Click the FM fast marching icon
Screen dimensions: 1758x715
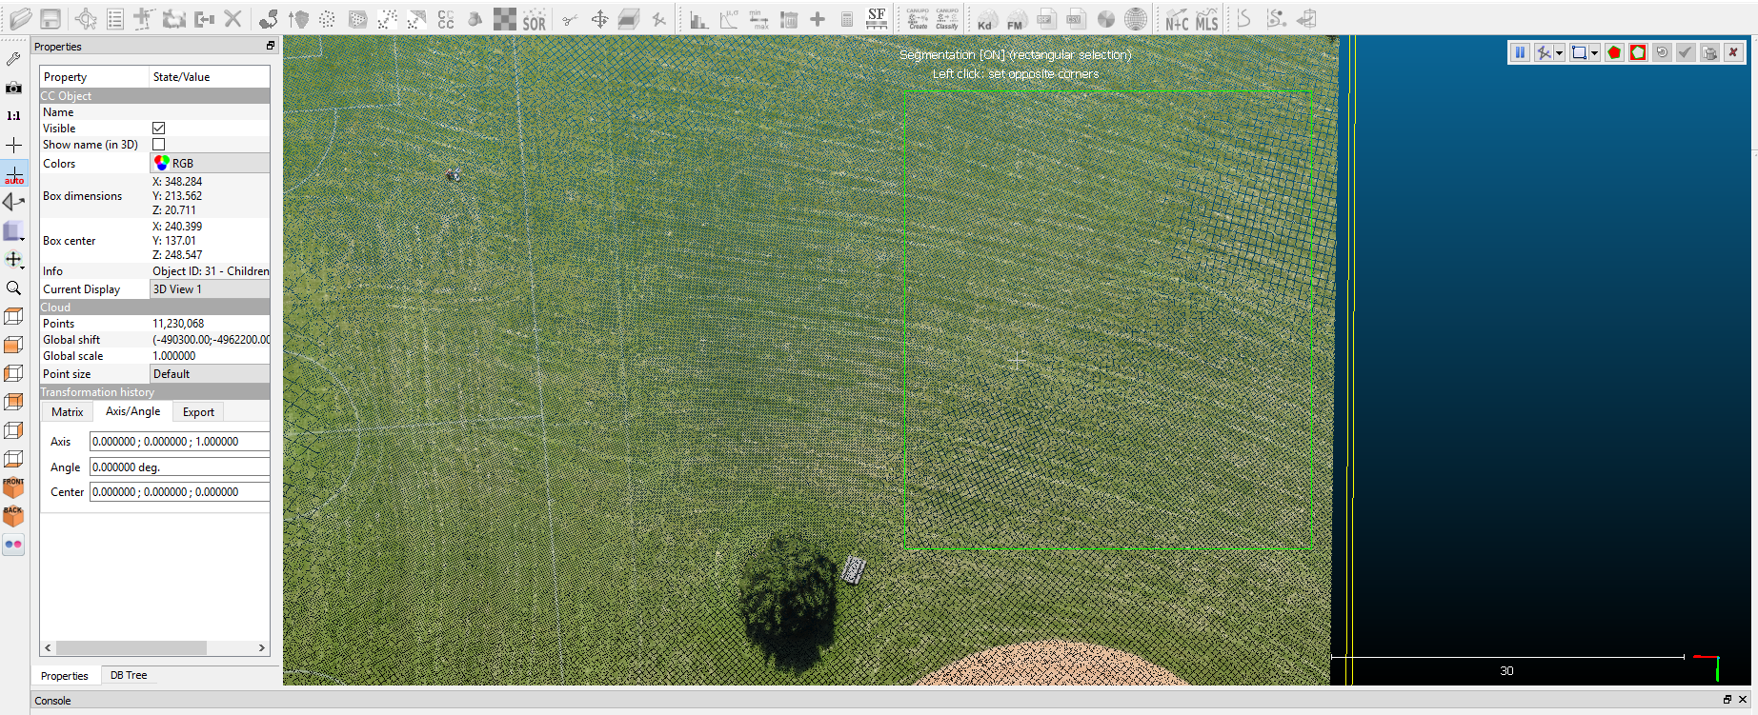pos(1016,18)
